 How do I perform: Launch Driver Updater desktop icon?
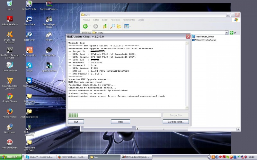[x=10, y=67]
